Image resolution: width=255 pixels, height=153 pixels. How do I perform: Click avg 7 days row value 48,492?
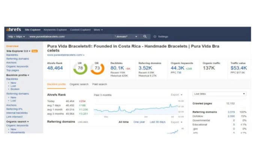[x=70, y=105]
